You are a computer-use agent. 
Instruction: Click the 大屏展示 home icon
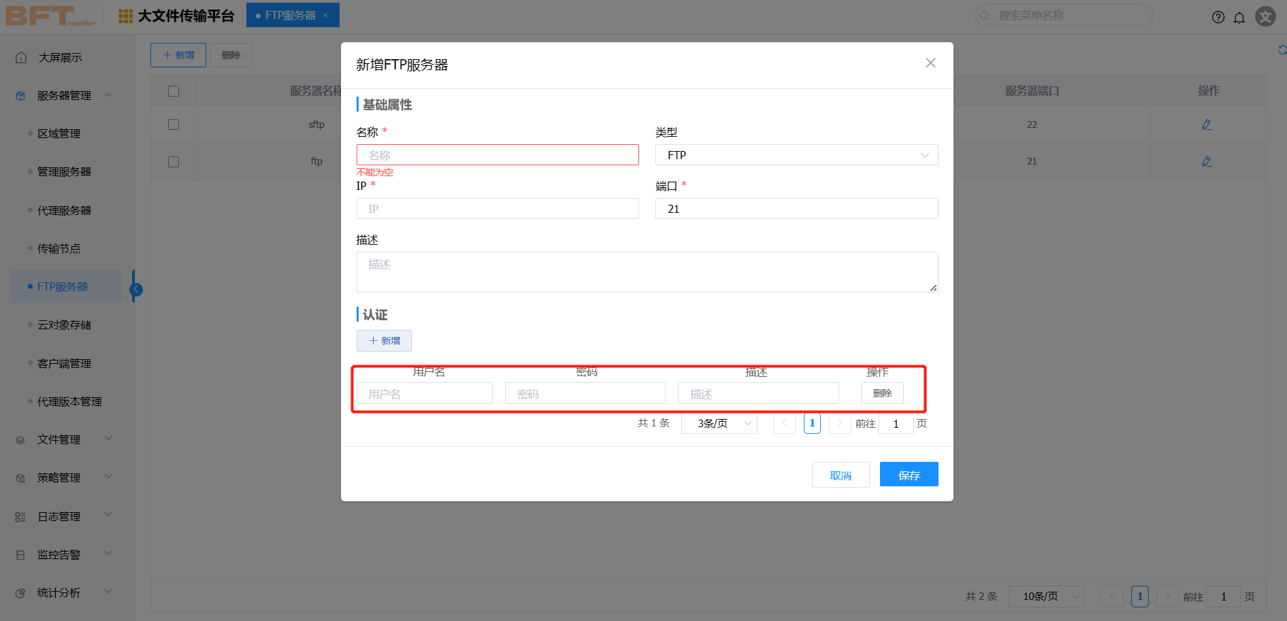point(21,58)
